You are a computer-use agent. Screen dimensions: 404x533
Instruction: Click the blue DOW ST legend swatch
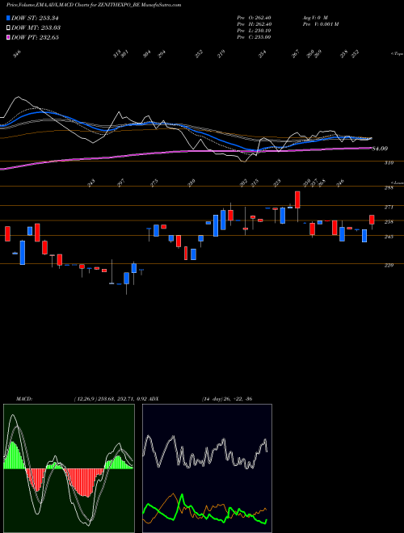click(8, 18)
